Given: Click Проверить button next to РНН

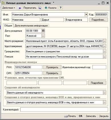Looking at the screenshot, I should (52, 67).
